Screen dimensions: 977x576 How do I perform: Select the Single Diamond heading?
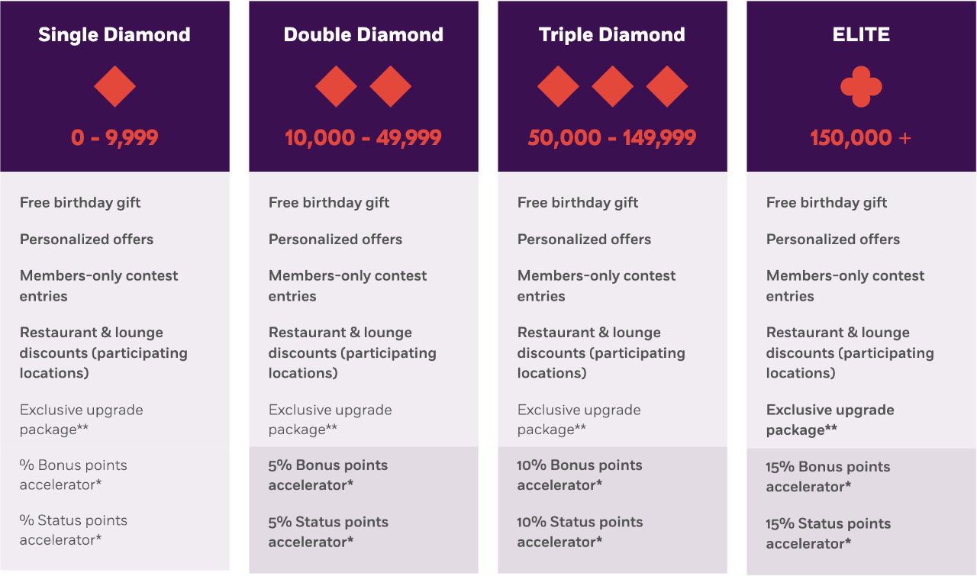(x=114, y=35)
